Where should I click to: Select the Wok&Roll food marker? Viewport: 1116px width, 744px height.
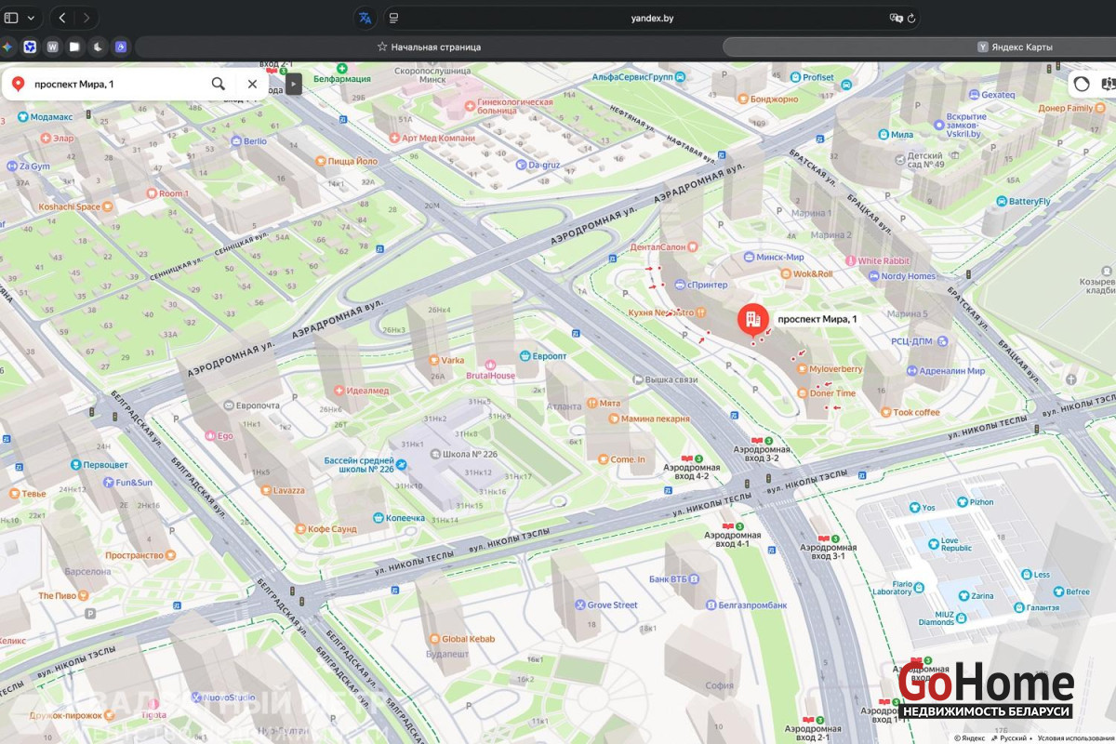785,274
